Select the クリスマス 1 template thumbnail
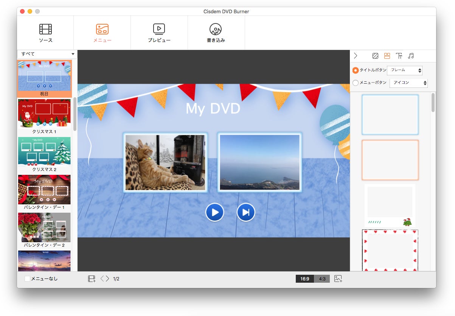Viewport: 455px width, 316px height. coord(44,114)
